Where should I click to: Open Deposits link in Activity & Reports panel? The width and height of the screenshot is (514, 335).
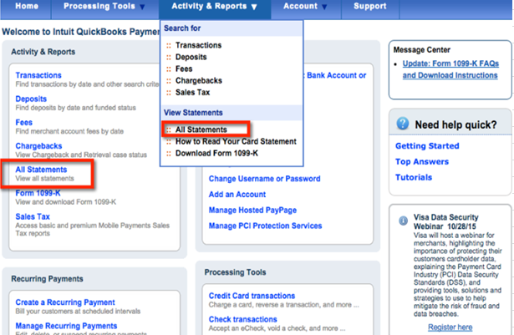pos(31,99)
